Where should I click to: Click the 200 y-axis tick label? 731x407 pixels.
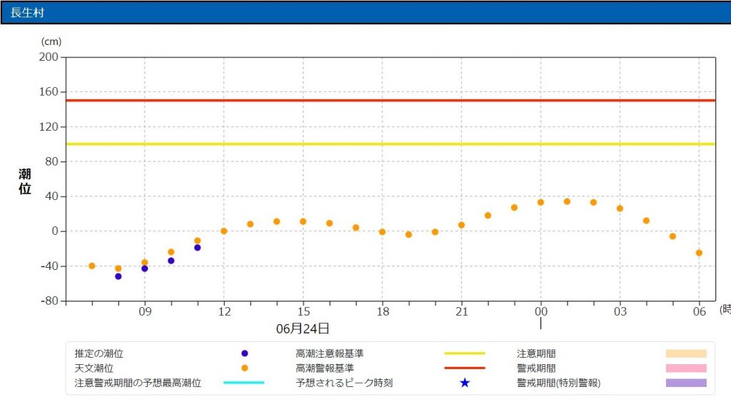pyautogui.click(x=49, y=57)
